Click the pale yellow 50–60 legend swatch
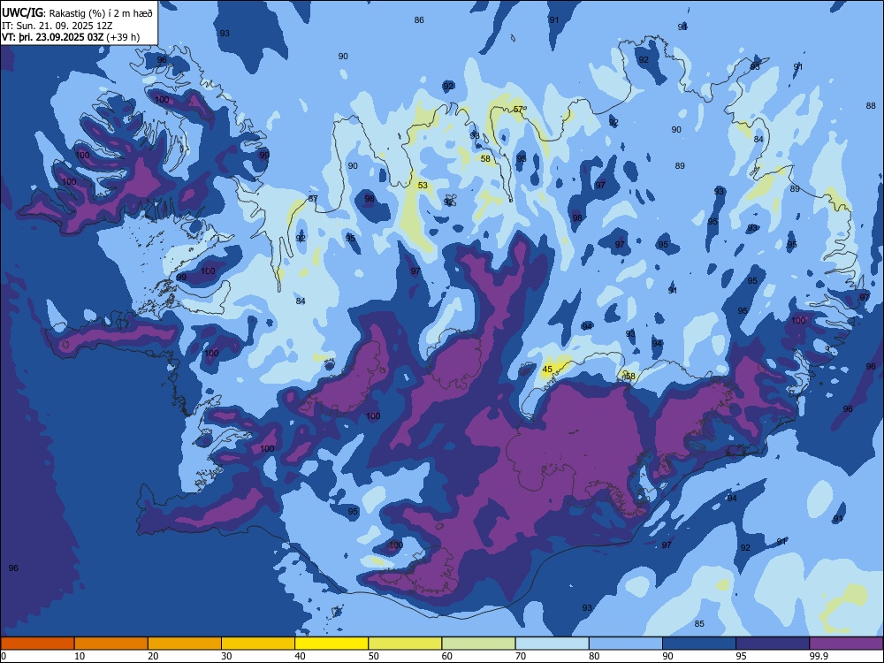Viewport: 884px width, 663px height. [x=405, y=644]
